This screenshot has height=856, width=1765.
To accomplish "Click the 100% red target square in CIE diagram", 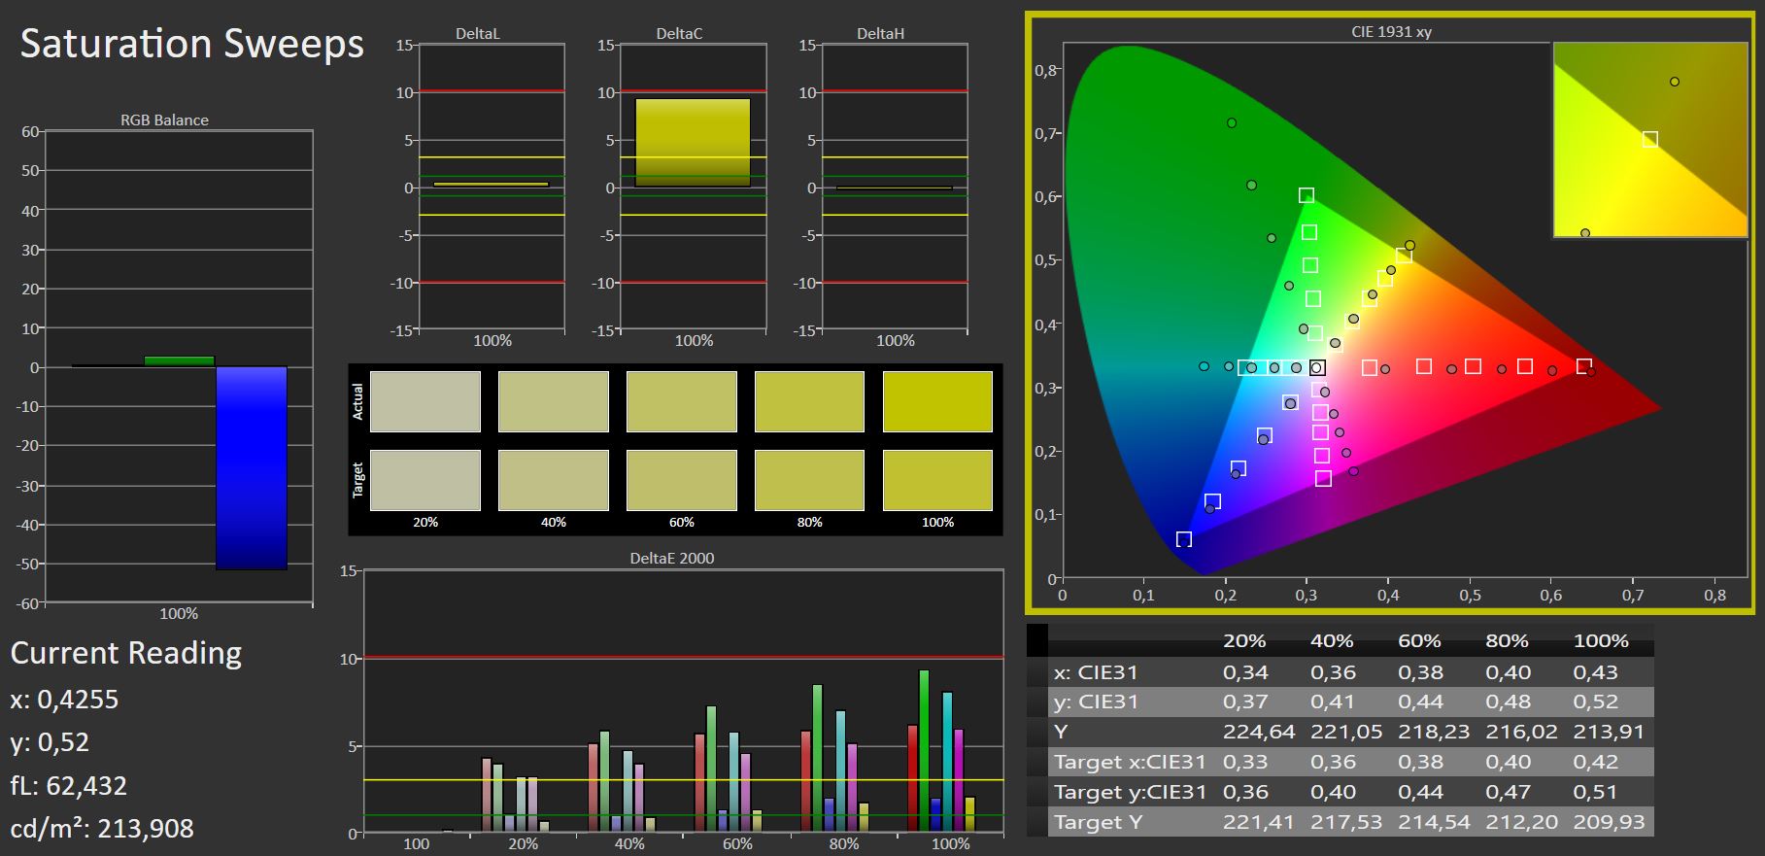I will [x=1584, y=366].
